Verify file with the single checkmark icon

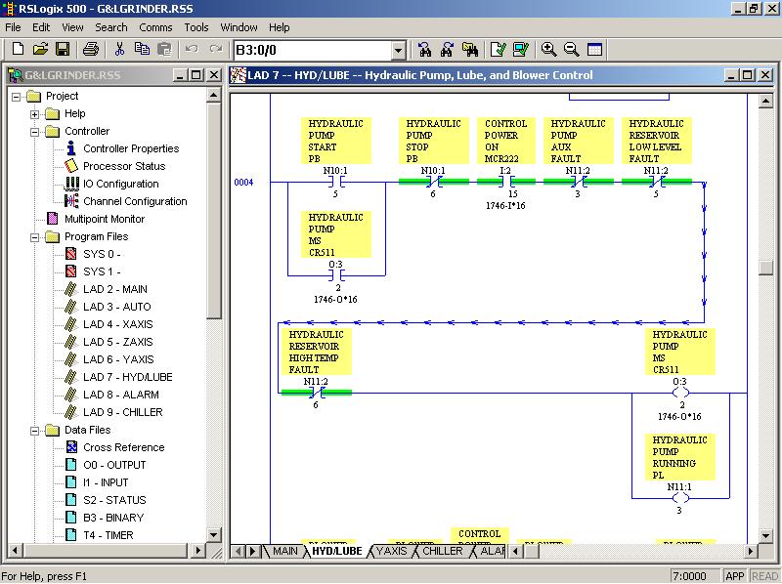[x=498, y=49]
